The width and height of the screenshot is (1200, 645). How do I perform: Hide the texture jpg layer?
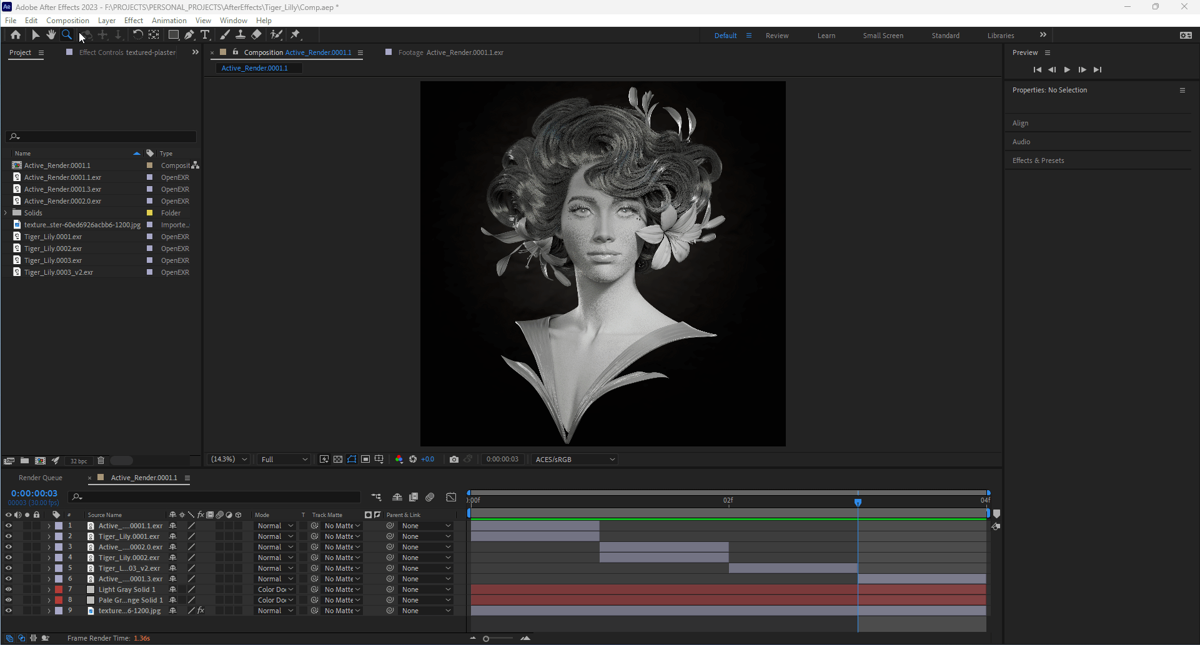(9, 611)
